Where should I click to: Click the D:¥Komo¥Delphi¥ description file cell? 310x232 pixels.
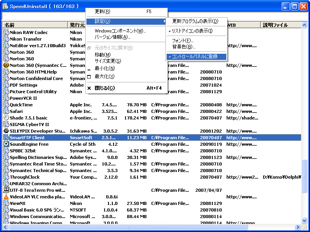[x=282, y=177]
